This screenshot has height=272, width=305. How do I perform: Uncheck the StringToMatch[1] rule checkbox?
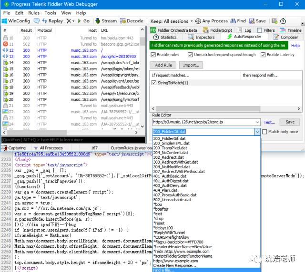pos(154,83)
